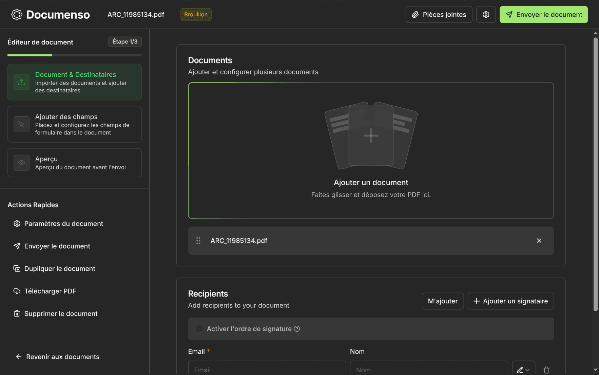Choose Télécharger PDF in quick actions
Viewport: 599px width, 375px height.
click(50, 291)
